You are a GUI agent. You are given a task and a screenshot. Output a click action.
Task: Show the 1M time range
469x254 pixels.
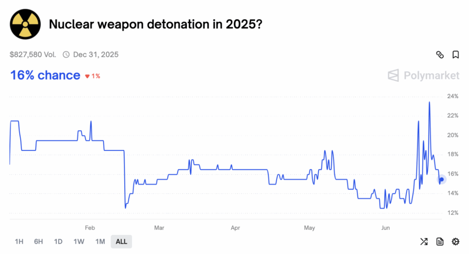point(100,242)
